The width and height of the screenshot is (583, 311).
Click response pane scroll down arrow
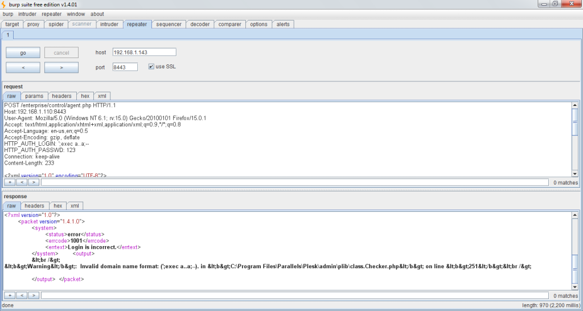pyautogui.click(x=575, y=287)
